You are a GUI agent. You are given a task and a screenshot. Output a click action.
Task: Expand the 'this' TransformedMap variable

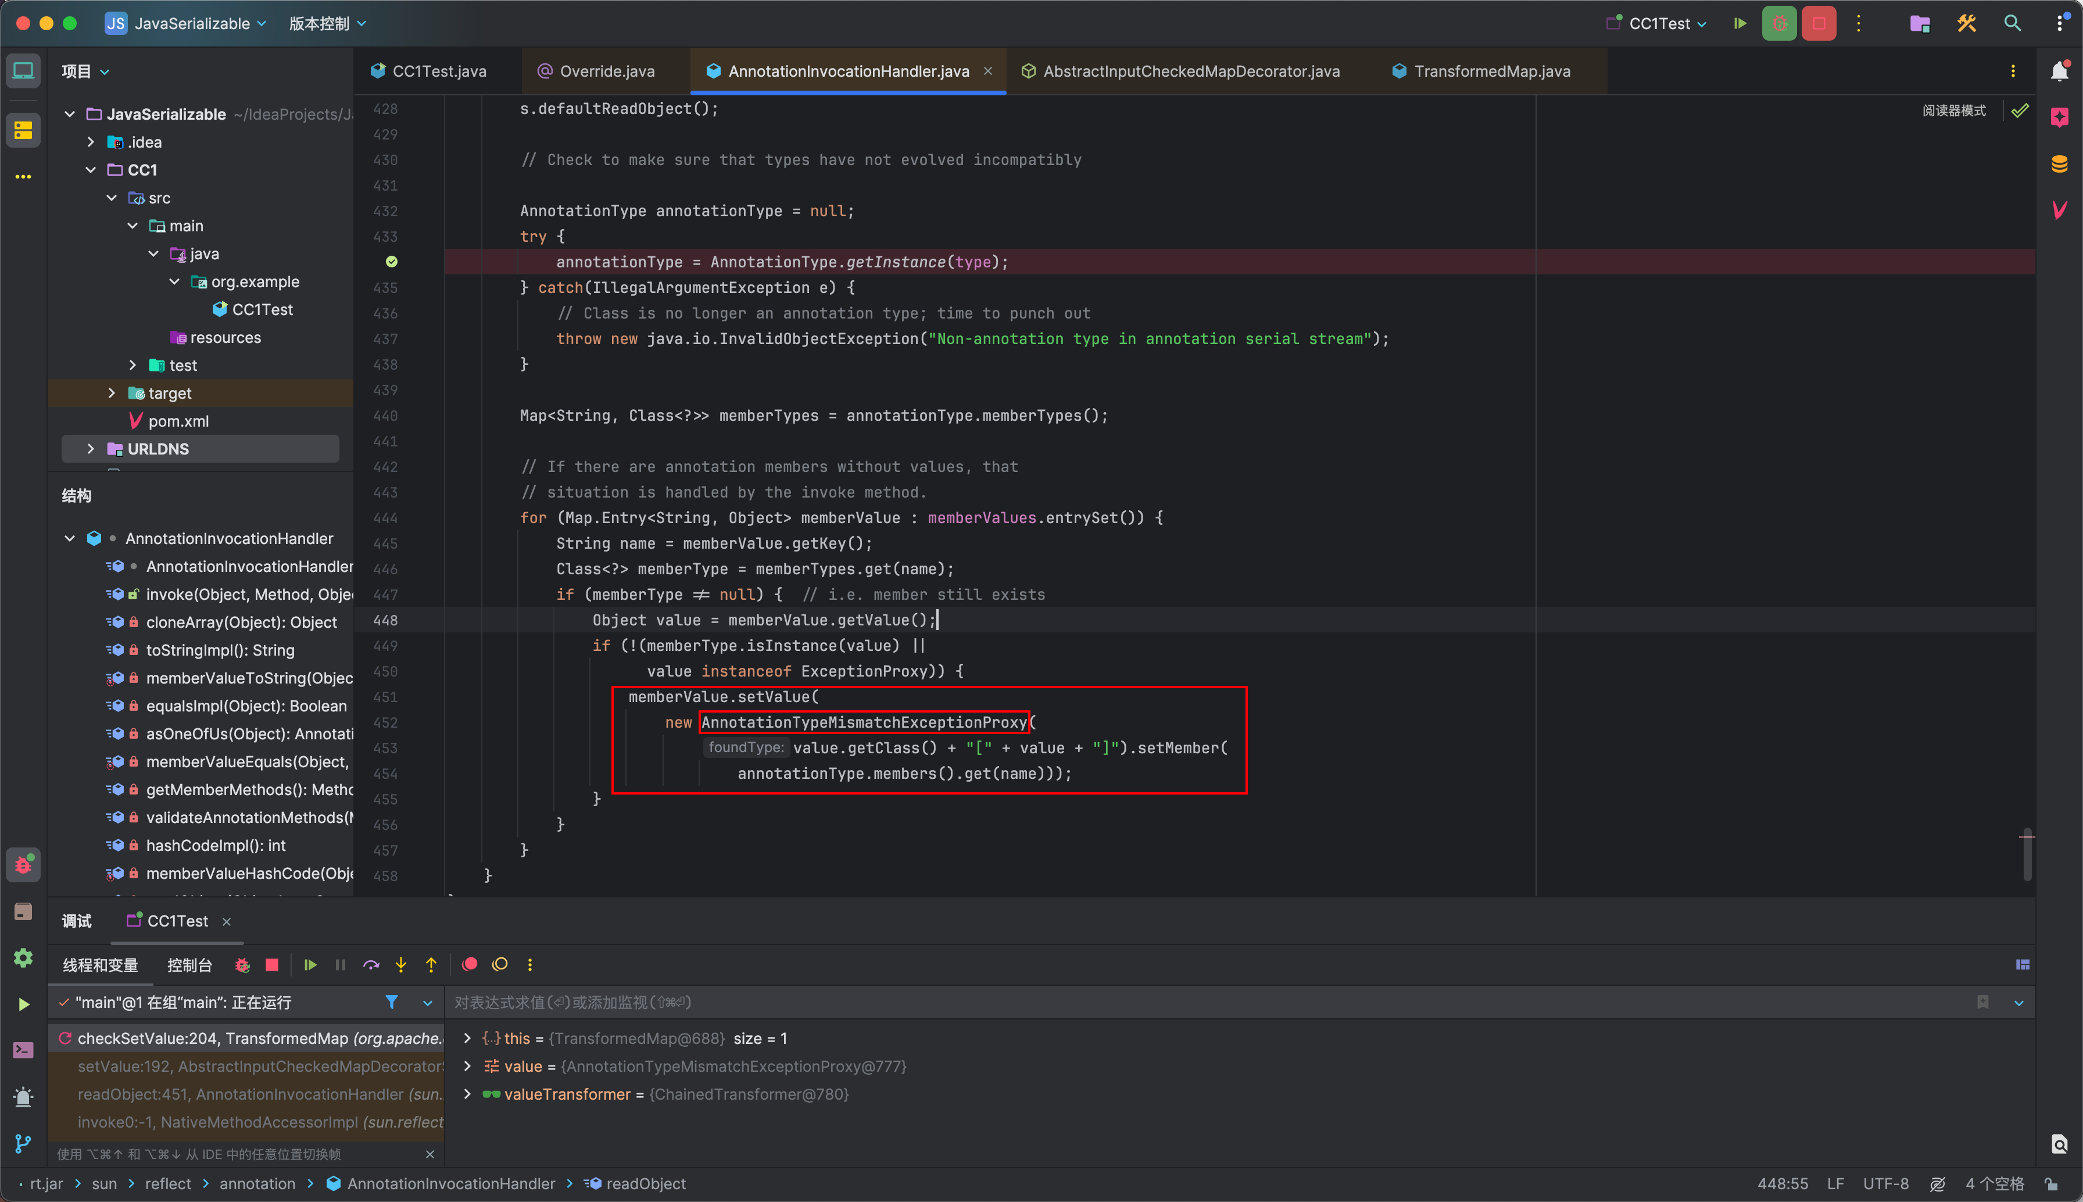(467, 1039)
